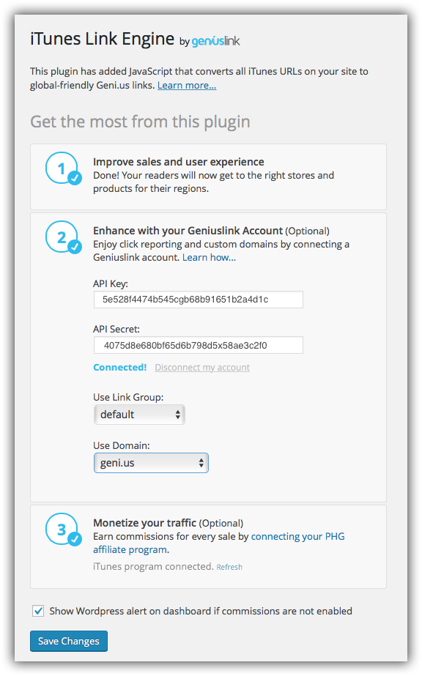This screenshot has height=676, width=422.
Task: Click the step 2 circle icon
Action: pos(63,237)
